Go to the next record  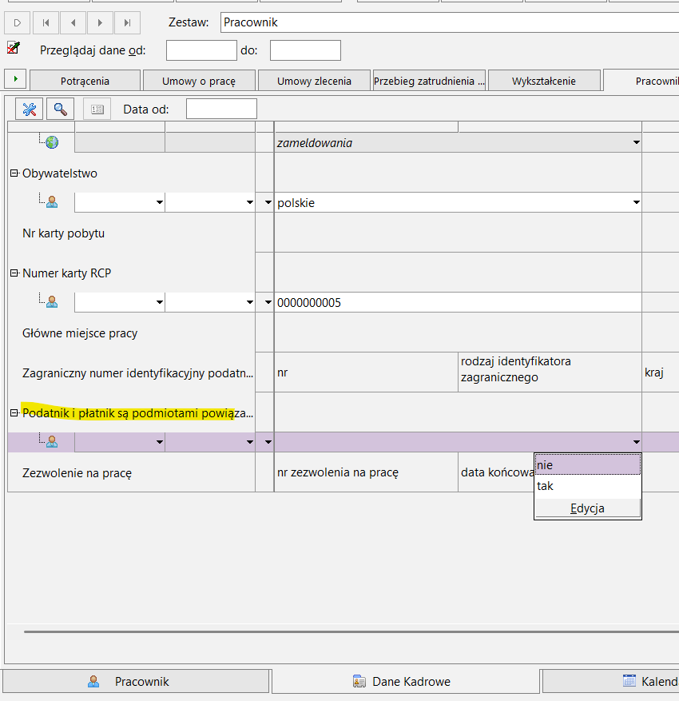point(100,23)
